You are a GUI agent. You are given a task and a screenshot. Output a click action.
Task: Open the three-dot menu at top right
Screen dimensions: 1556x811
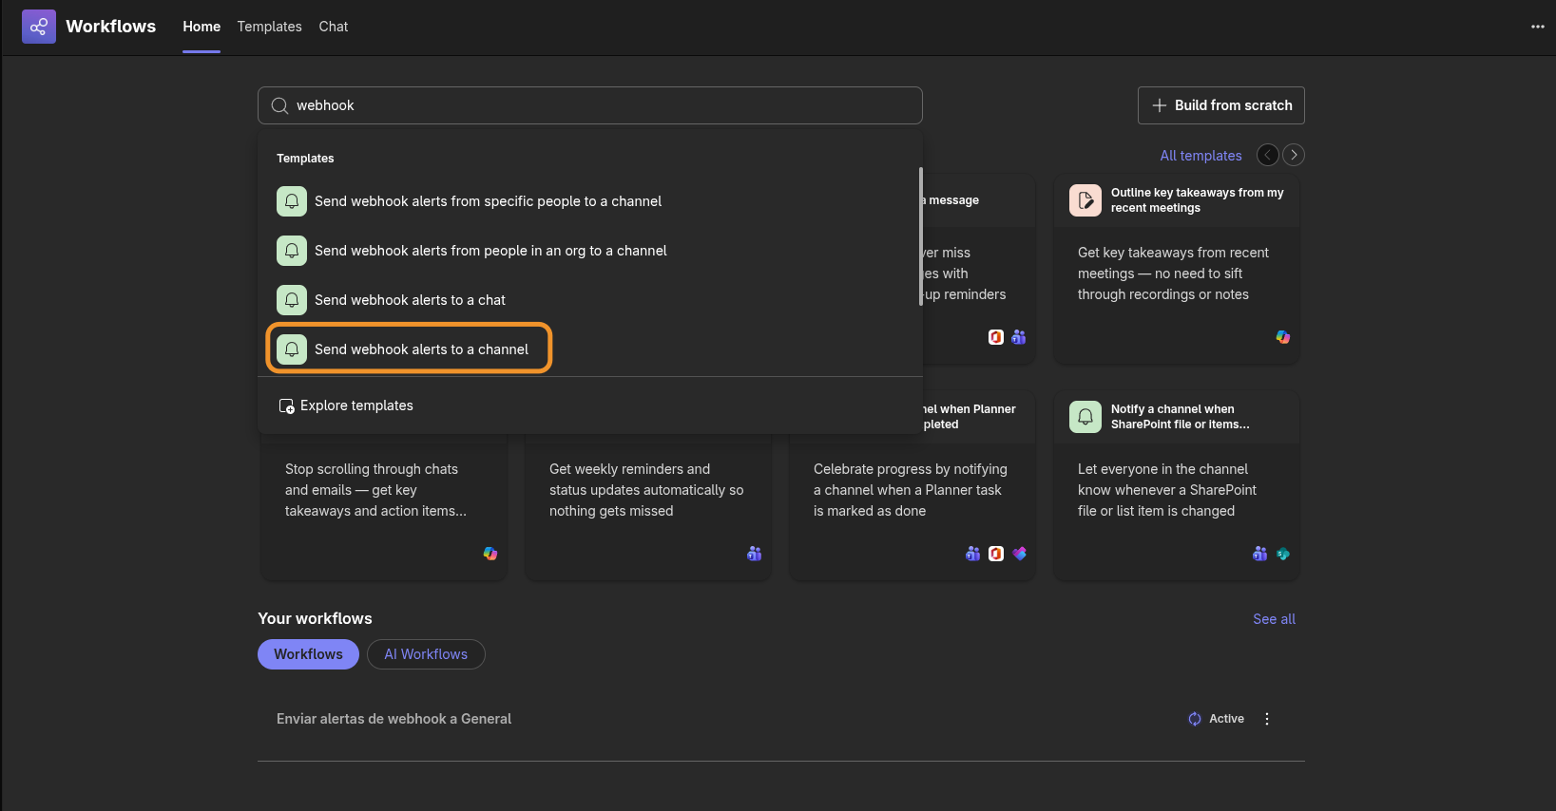(x=1537, y=27)
